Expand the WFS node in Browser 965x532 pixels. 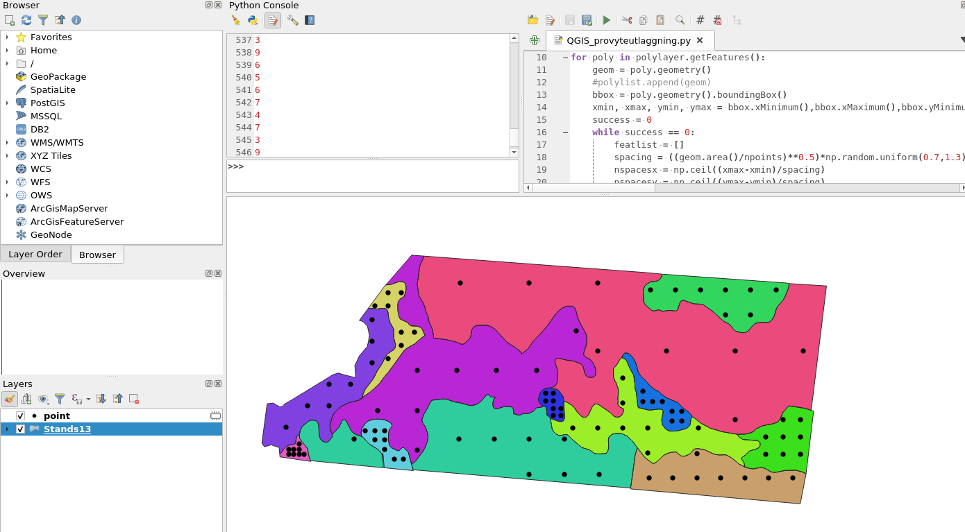tap(7, 182)
